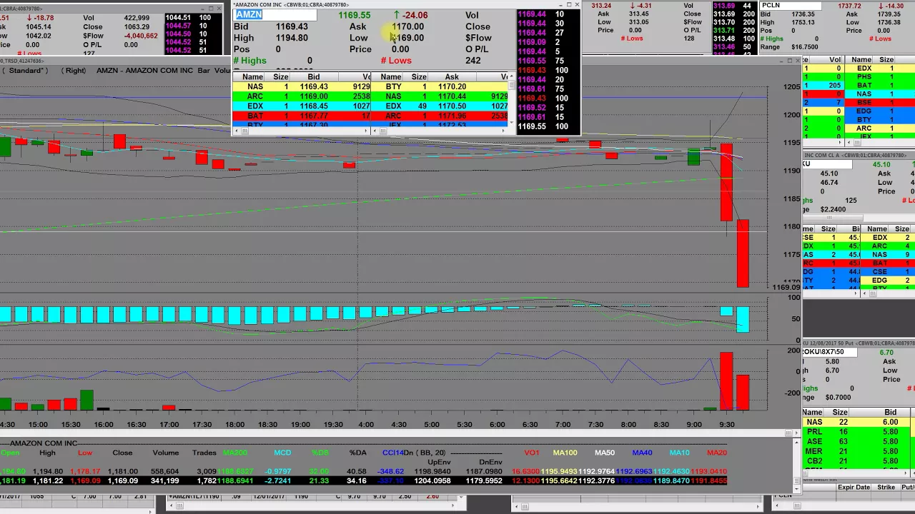The image size is (915, 514).
Task: Click the MA200 indicator column header
Action: click(x=235, y=453)
